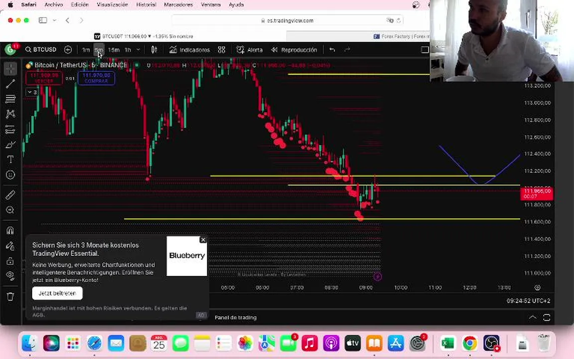Select the crosshair cursor tool
The width and height of the screenshot is (574, 359).
coord(10,68)
